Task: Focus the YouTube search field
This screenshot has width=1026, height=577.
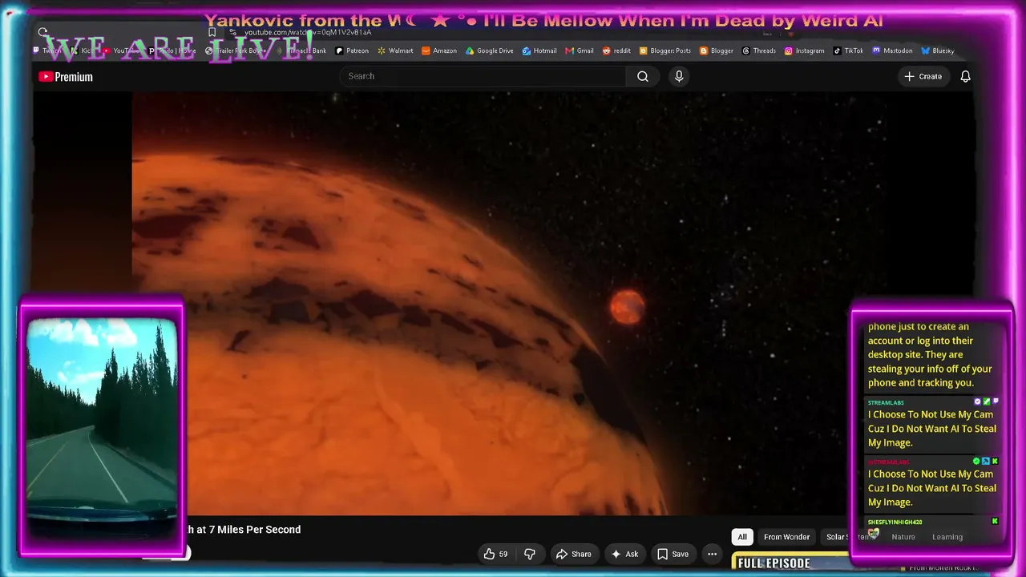Action: pos(483,76)
